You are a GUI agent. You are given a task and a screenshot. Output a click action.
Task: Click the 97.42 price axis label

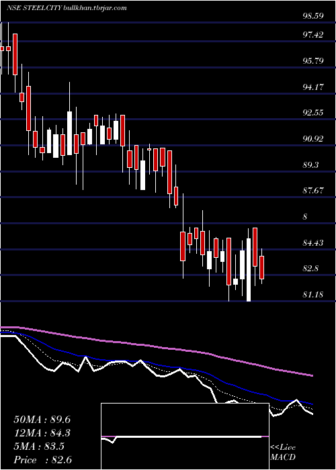313,35
